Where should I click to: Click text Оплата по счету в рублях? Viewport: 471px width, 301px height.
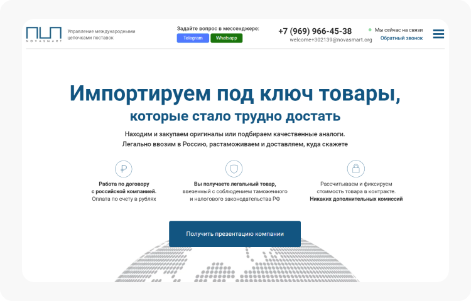point(124,199)
